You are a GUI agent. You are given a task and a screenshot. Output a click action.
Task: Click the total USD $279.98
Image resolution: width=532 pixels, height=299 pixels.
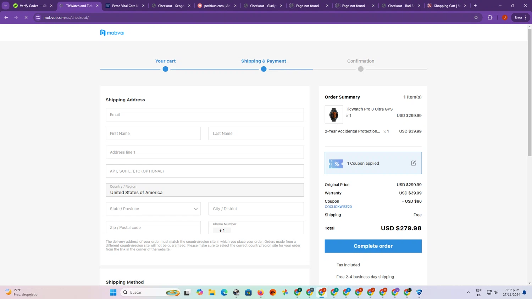401,228
